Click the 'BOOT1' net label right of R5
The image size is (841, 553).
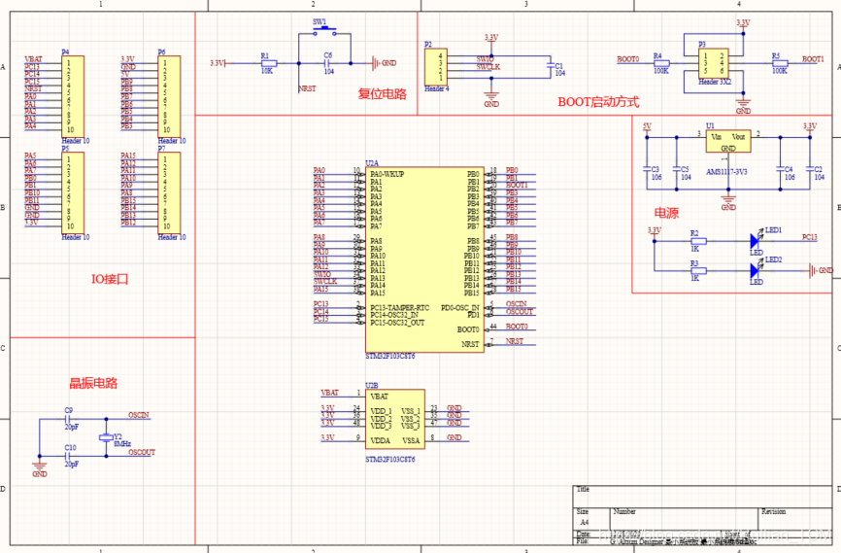(x=813, y=59)
